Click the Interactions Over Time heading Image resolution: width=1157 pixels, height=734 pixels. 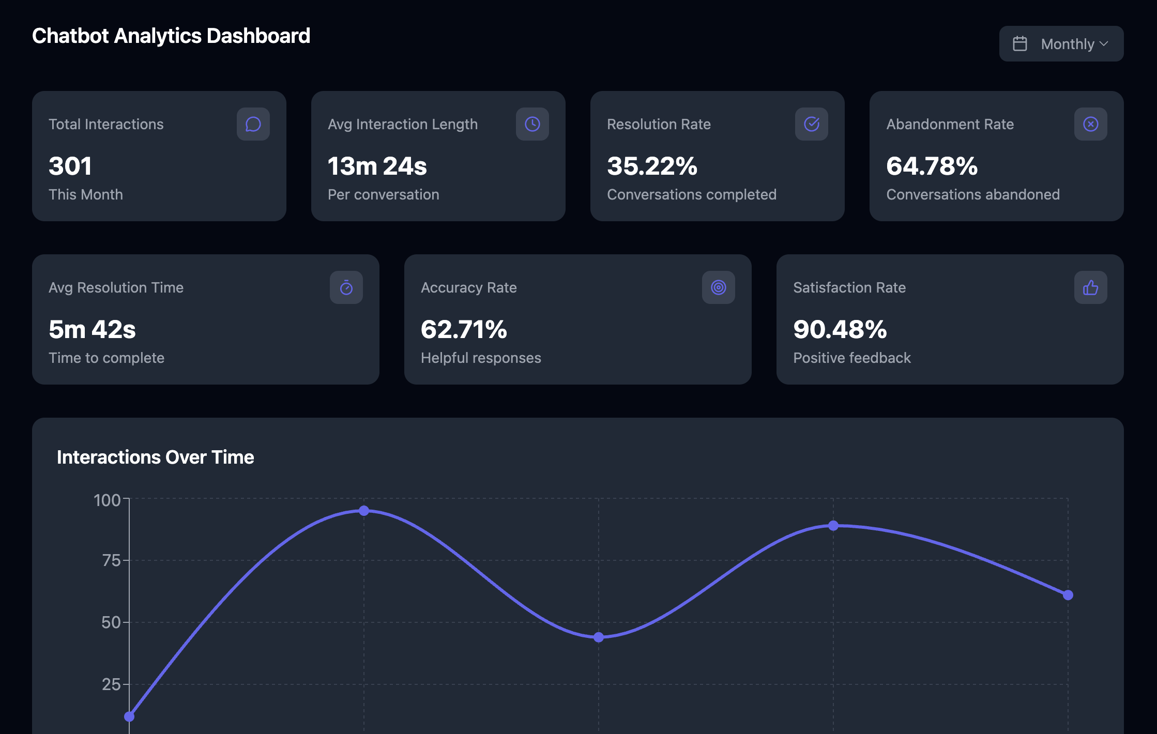pyautogui.click(x=155, y=457)
